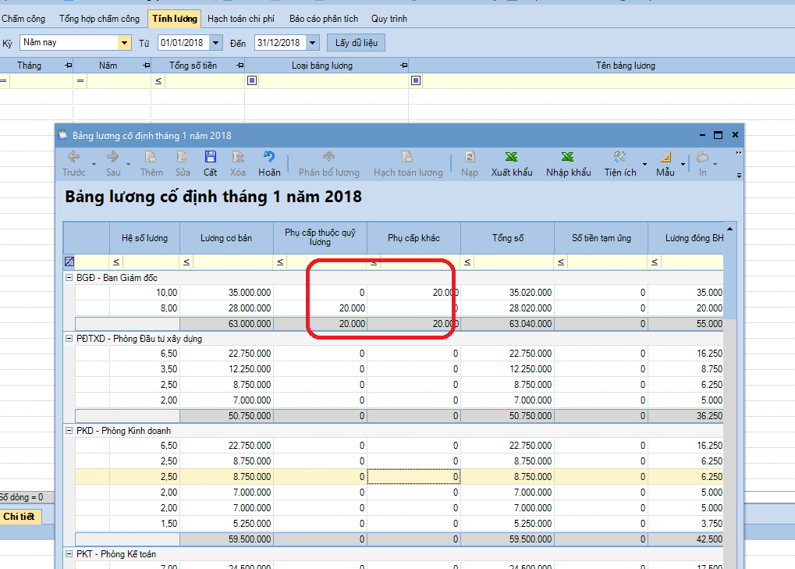Image resolution: width=795 pixels, height=569 pixels.
Task: Click the 35.020.000 Tổng số cell
Action: pos(508,293)
